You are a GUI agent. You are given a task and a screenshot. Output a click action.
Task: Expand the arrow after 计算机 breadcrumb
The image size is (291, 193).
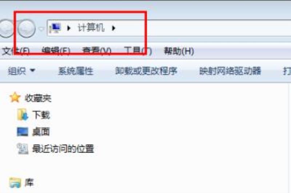coord(113,28)
